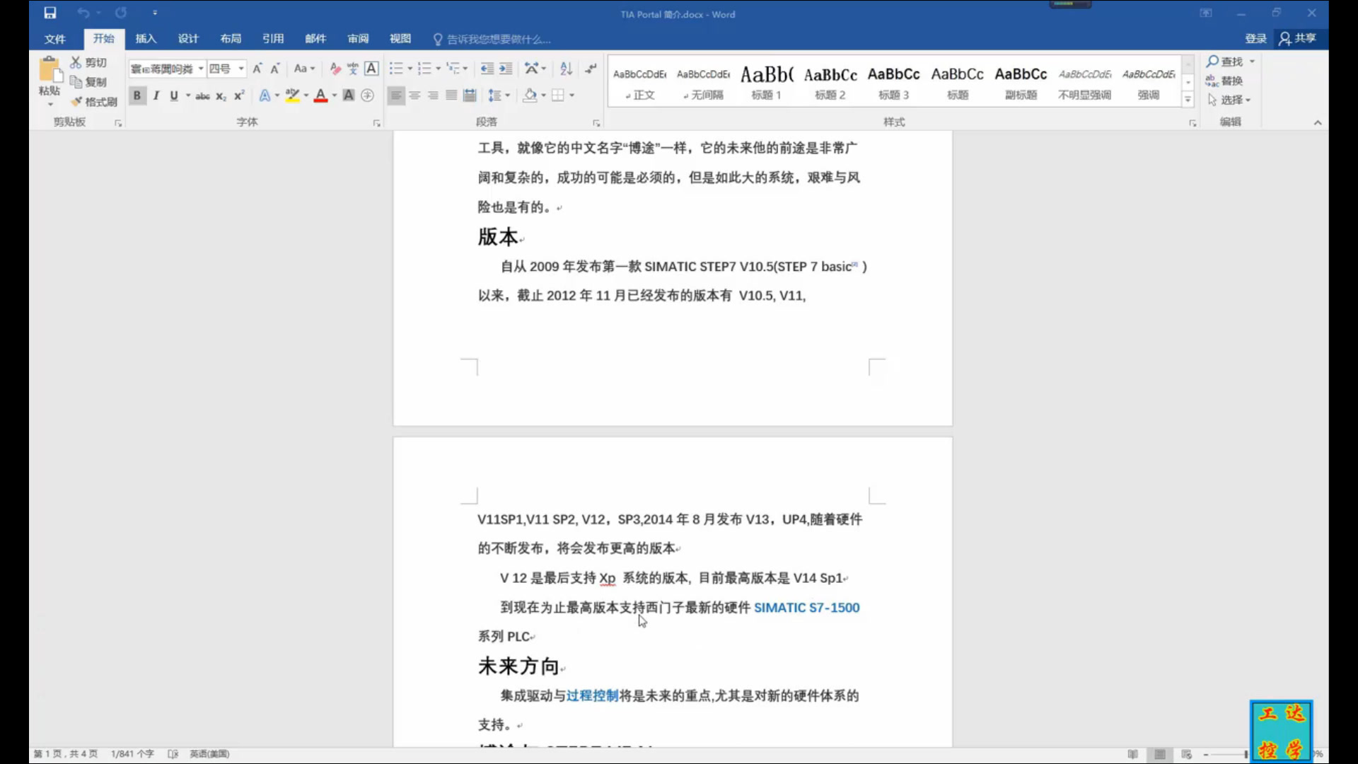Apply character border icon
This screenshot has height=764, width=1358.
pyautogui.click(x=371, y=69)
